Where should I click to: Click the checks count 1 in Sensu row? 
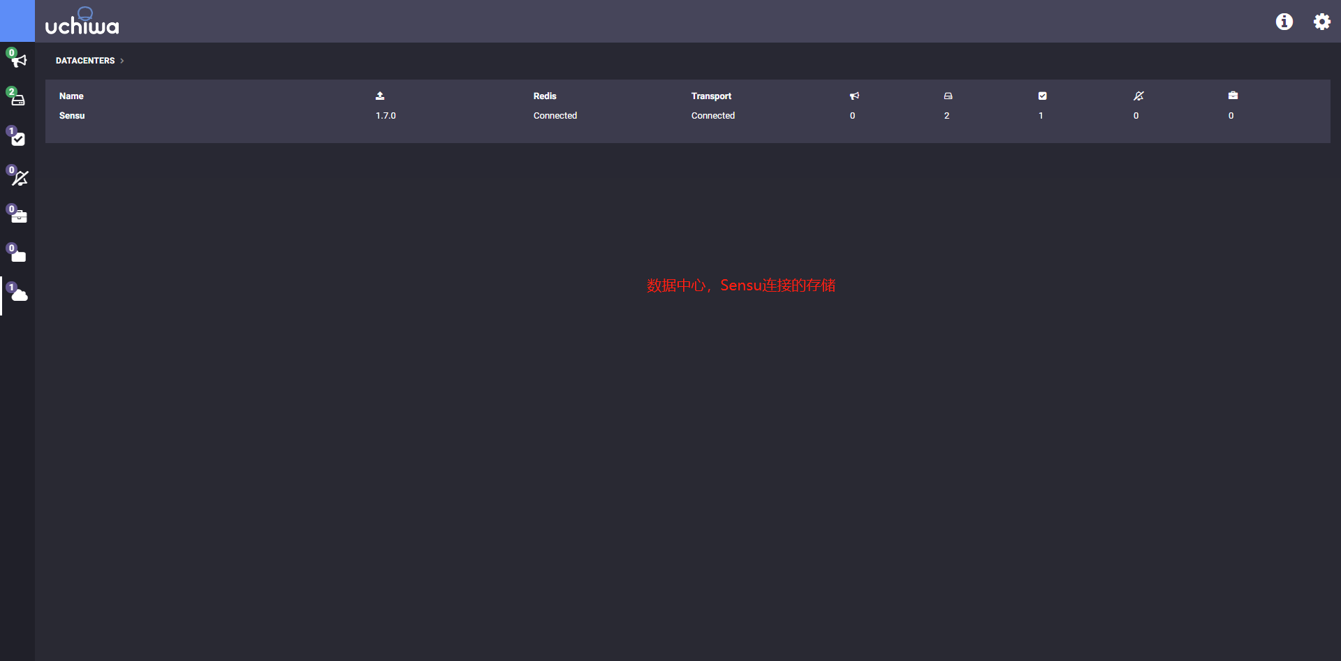click(x=1041, y=116)
